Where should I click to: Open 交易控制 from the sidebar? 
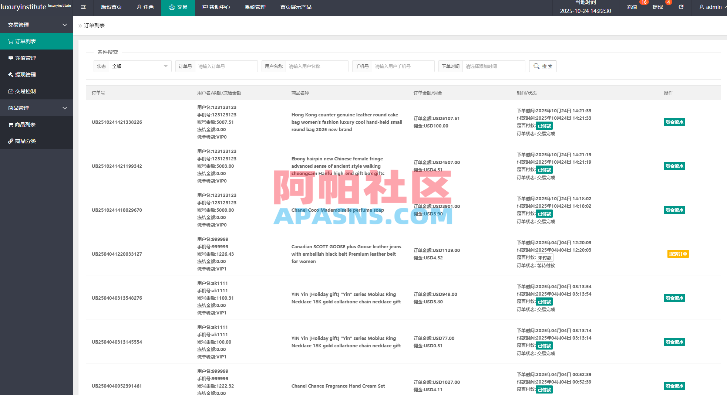pos(25,91)
